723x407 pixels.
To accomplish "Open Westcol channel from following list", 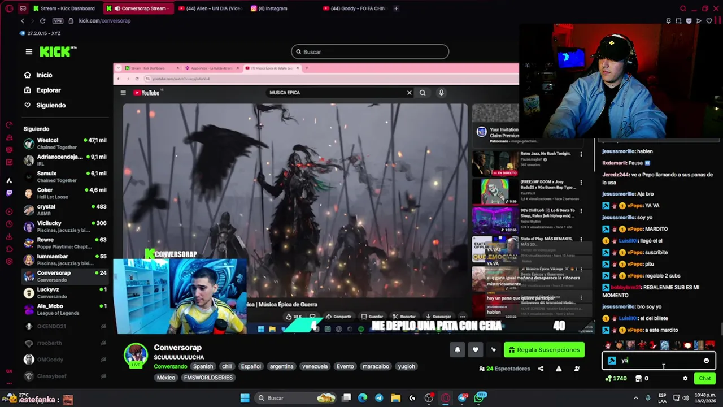I will tap(65, 144).
